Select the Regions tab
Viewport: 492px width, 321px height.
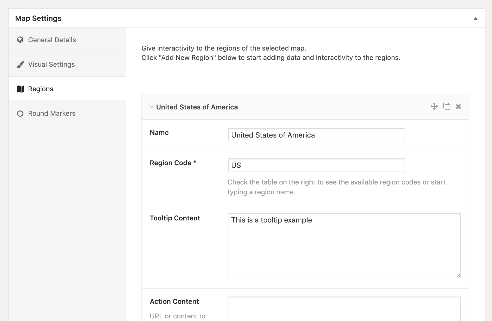[x=67, y=89]
